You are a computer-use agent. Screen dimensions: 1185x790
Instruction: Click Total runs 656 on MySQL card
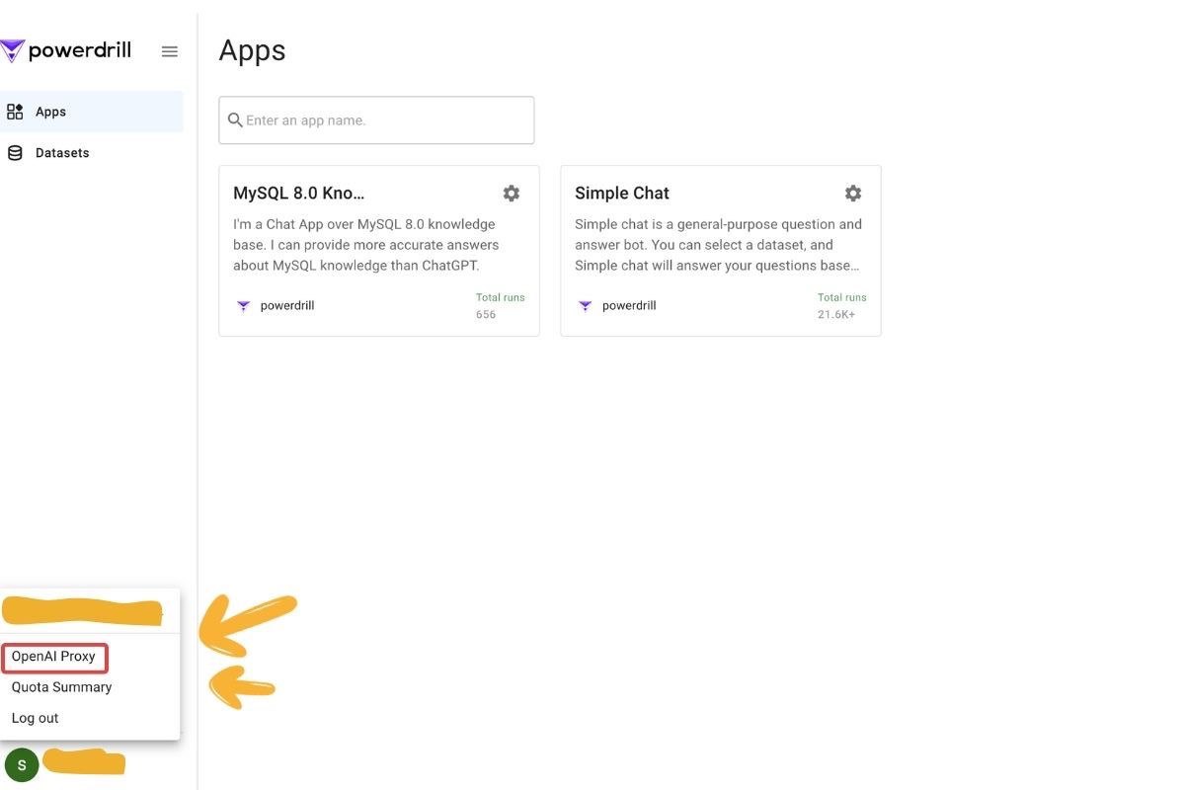point(500,306)
